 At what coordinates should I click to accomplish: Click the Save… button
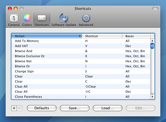point(75,108)
